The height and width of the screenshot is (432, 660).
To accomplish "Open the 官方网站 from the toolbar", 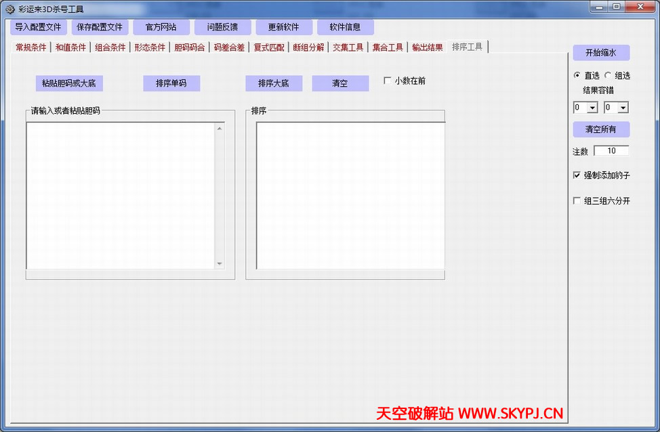I will click(161, 26).
